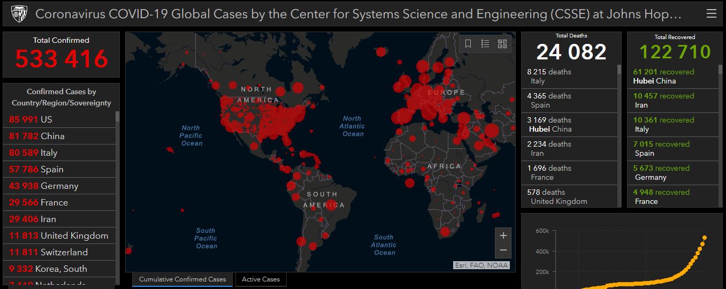The image size is (726, 289).
Task: Click the South Pacific Ocean map label
Action: pos(206,239)
